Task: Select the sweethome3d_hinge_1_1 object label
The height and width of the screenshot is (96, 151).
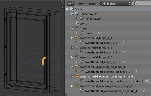Action: coord(96,38)
